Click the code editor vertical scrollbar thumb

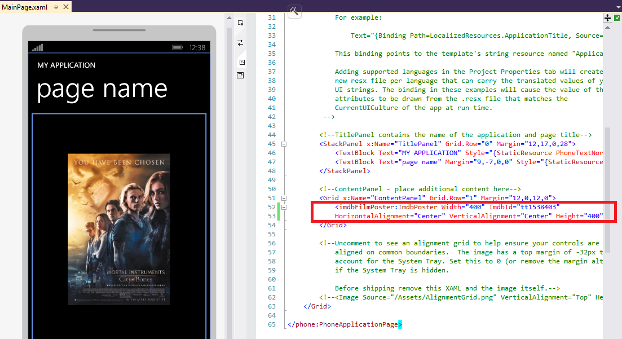607,190
